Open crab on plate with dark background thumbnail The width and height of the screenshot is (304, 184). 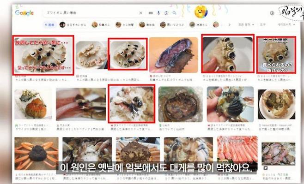point(277,104)
